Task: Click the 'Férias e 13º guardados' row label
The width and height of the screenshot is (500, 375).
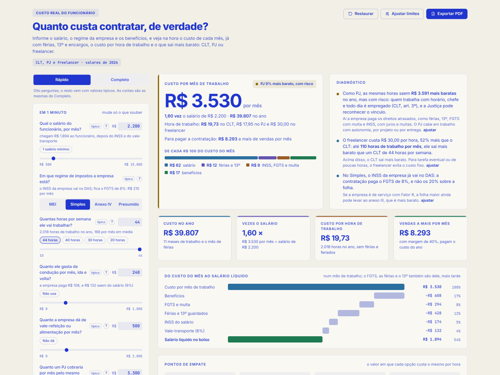Action: tap(186, 313)
